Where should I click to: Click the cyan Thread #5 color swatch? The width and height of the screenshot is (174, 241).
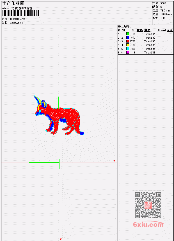tap(128, 49)
